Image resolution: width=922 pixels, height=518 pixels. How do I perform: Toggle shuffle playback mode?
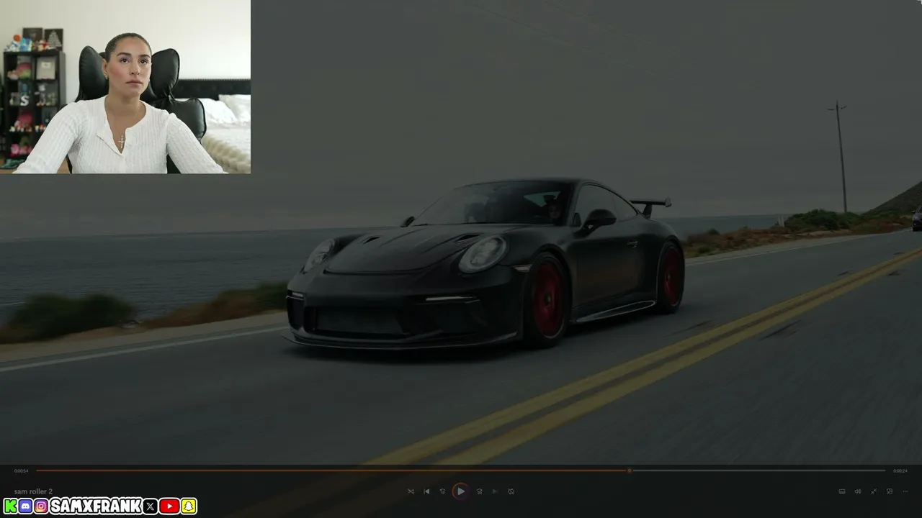[411, 491]
